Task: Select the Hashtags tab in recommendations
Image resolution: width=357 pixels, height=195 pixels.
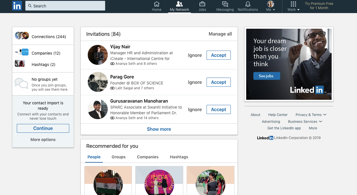Action: pyautogui.click(x=179, y=157)
